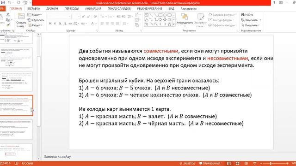Switch to the ДИЗАЙН tab
The image size is (296, 166).
52,9
